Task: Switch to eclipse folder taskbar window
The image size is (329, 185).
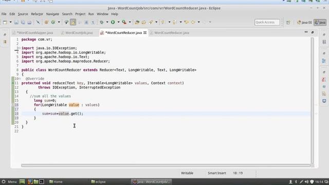Action: (x=99, y=181)
